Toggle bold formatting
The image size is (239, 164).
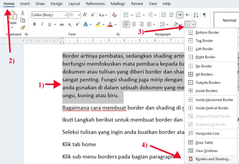pos(34,24)
